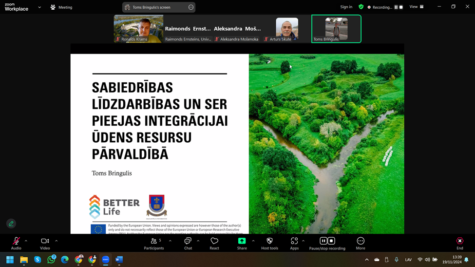
Task: Expand the arrow next to Participants
Action: tap(170, 241)
